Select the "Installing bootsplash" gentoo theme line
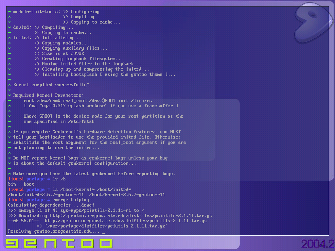This screenshot has width=335, height=251. pos(105,75)
